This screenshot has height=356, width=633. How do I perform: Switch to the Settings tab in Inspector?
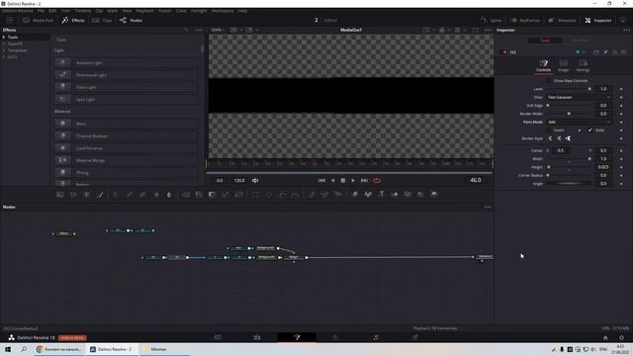point(583,65)
